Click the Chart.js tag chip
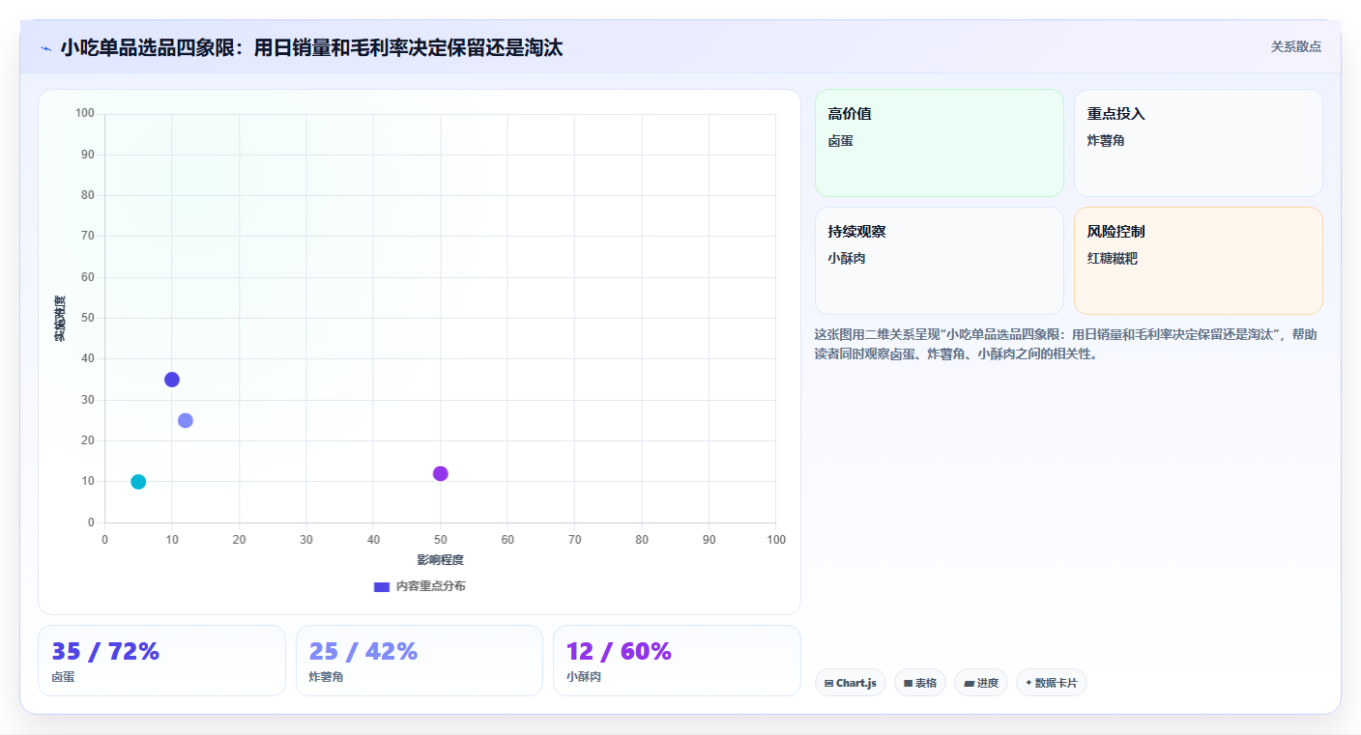The image size is (1361, 735). (x=851, y=683)
